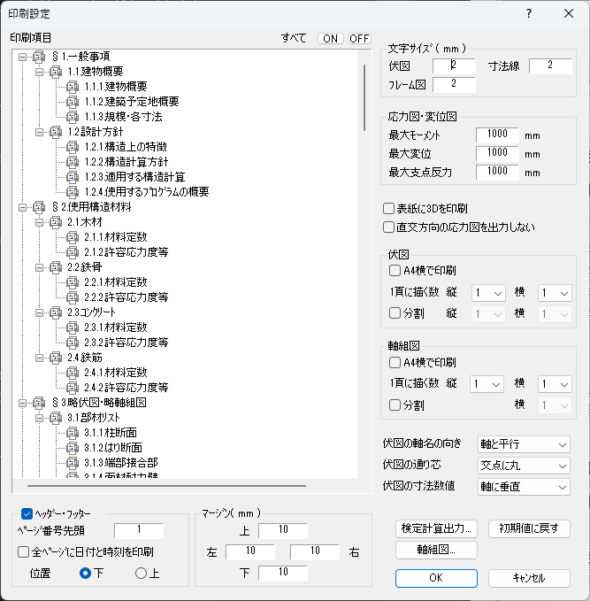Toggle the print icon of 2.3コンクリート
This screenshot has width=590, height=601.
pos(56,312)
